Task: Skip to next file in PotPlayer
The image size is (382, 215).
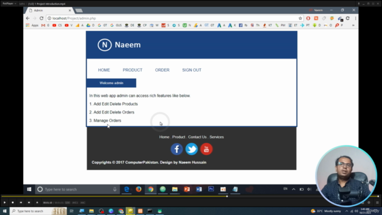Action: pyautogui.click(x=29, y=202)
